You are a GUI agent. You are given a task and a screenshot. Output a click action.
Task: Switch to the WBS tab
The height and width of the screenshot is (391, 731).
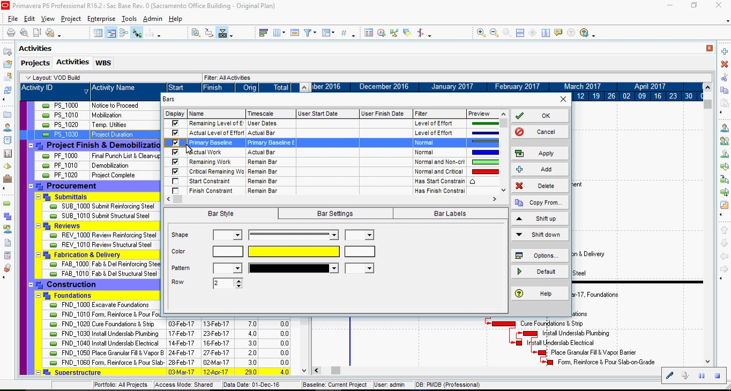[x=103, y=63]
